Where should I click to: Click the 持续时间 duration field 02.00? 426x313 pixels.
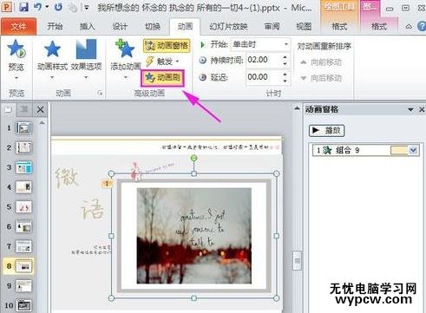point(263,60)
